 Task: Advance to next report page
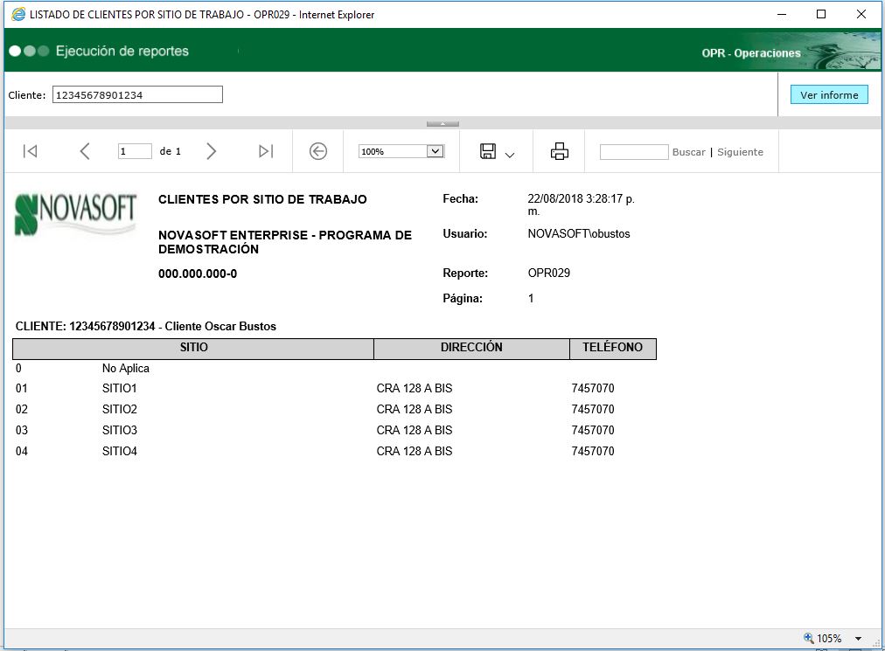(x=211, y=151)
